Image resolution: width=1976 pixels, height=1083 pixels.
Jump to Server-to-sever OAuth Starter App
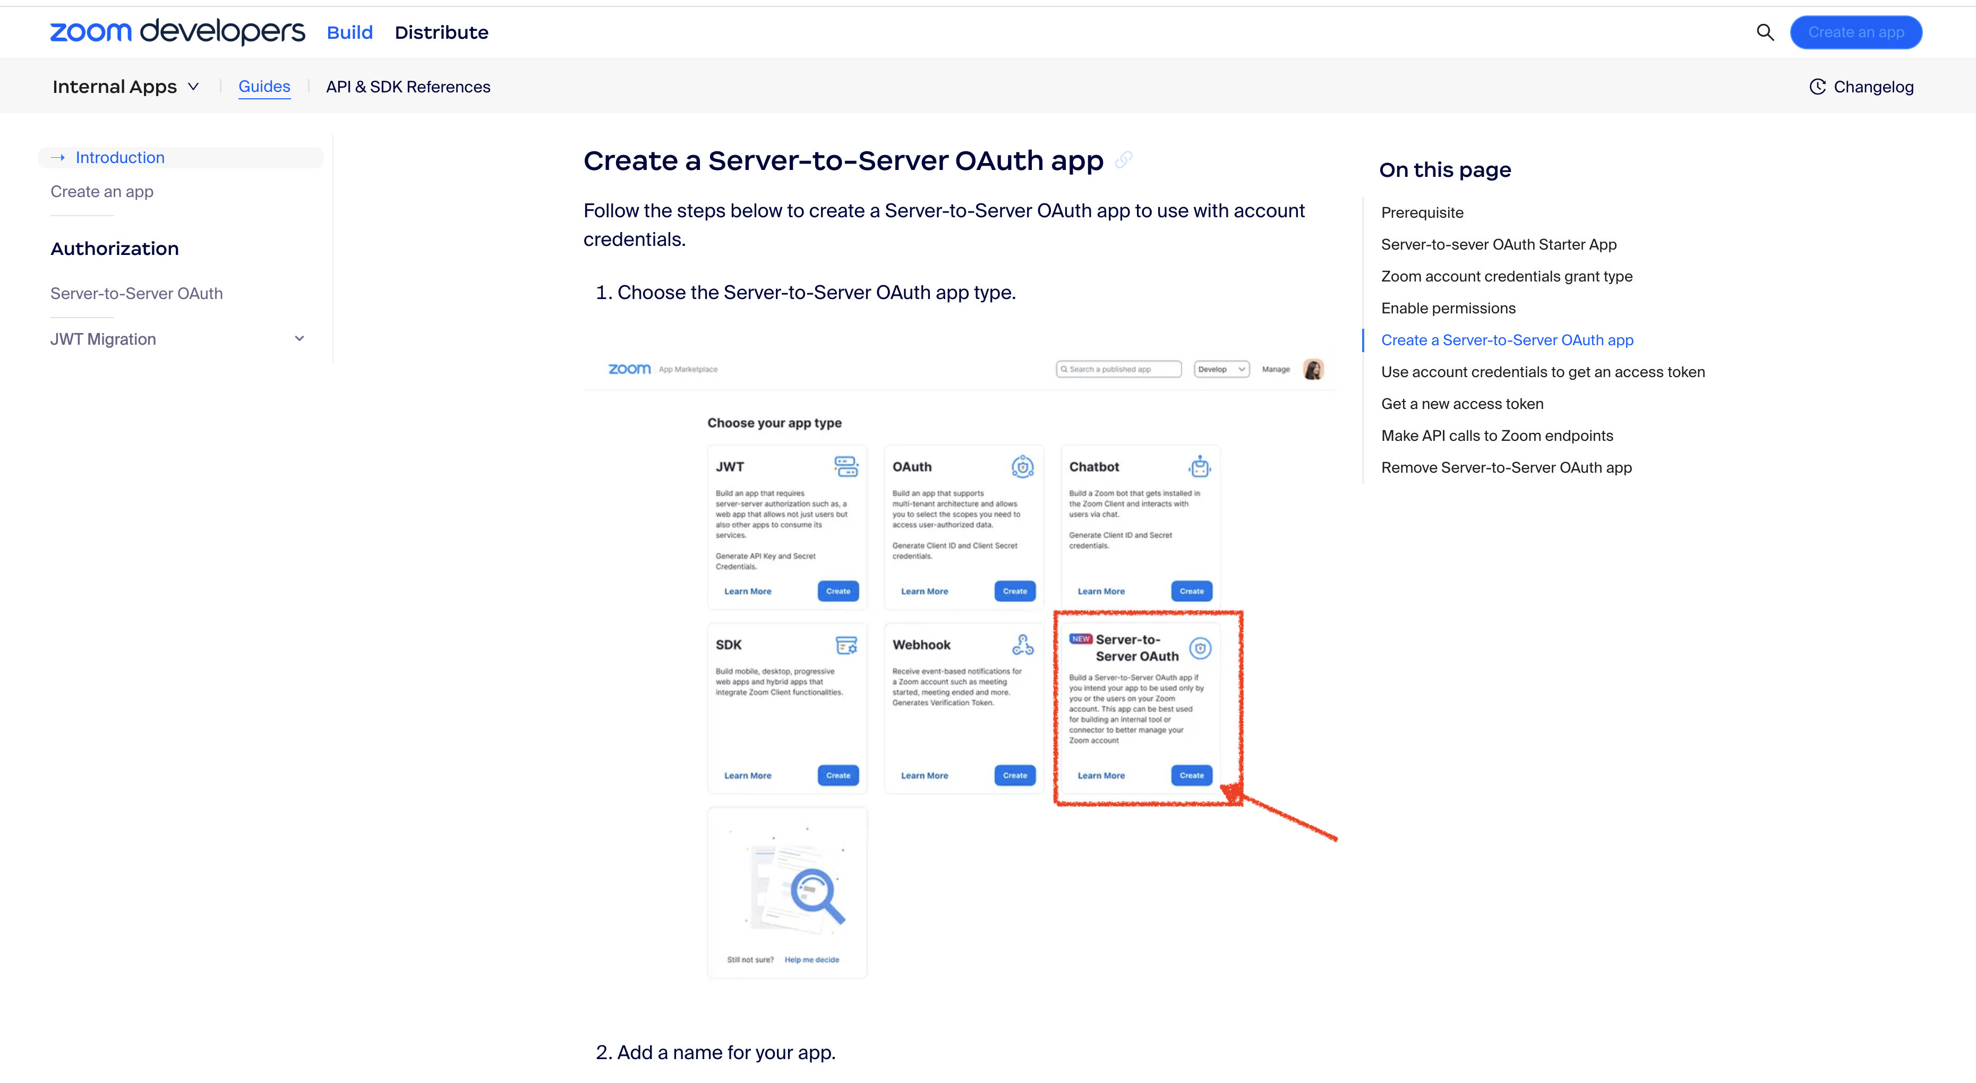(x=1498, y=244)
